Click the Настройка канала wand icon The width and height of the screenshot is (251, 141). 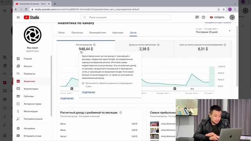click(x=18, y=119)
